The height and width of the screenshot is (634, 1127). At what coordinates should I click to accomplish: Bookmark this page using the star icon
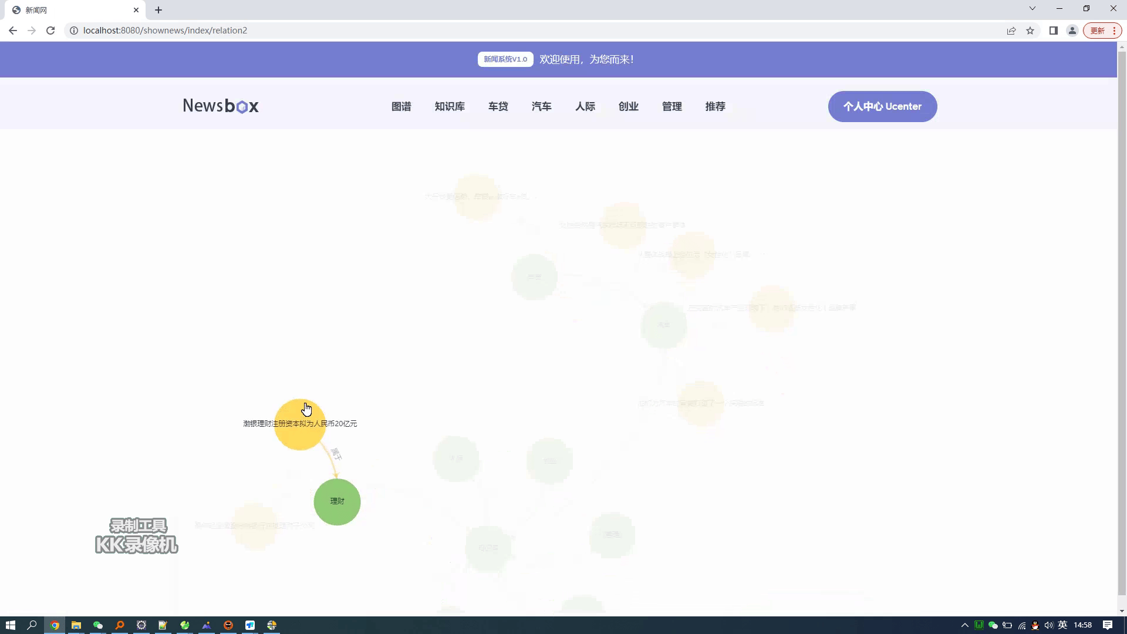pos(1030,31)
